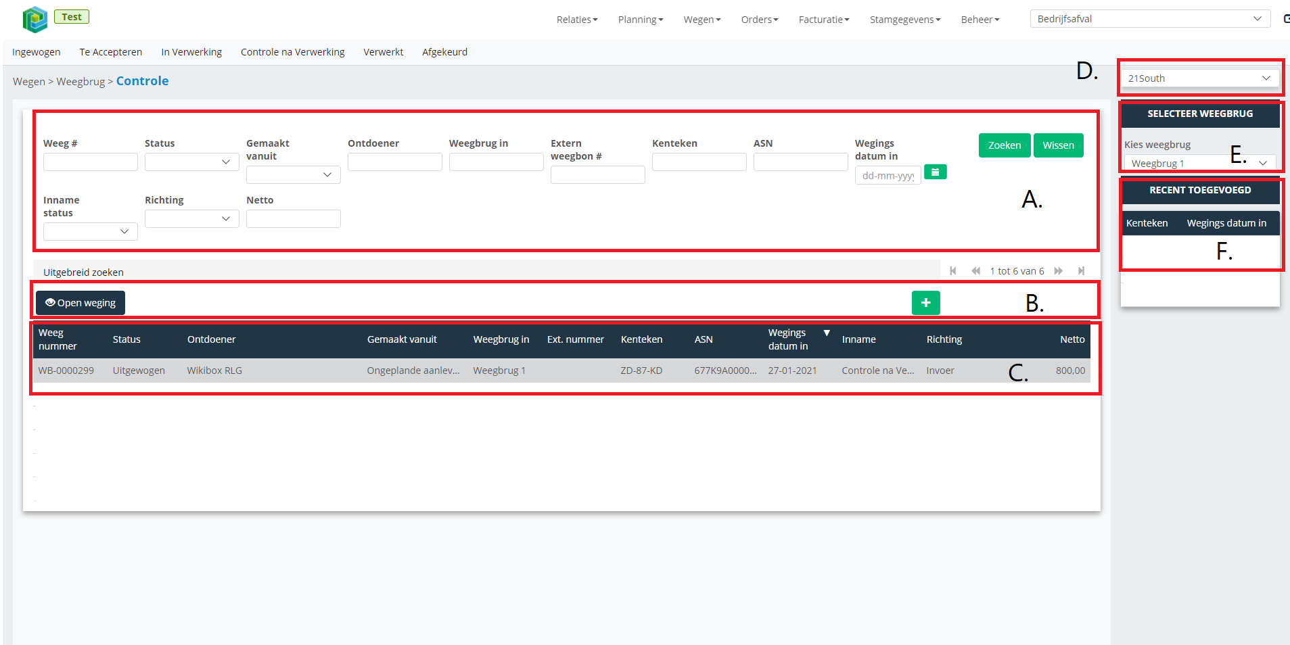Sort by Status column header
Image resolution: width=1290 pixels, height=645 pixels.
126,339
